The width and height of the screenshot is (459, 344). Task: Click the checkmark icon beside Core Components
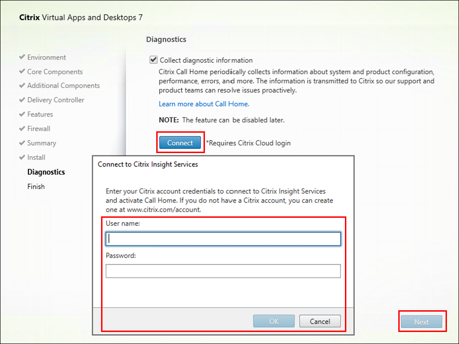point(22,71)
